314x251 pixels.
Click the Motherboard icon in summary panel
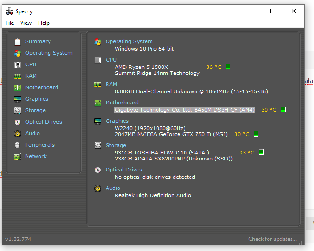[x=98, y=103]
